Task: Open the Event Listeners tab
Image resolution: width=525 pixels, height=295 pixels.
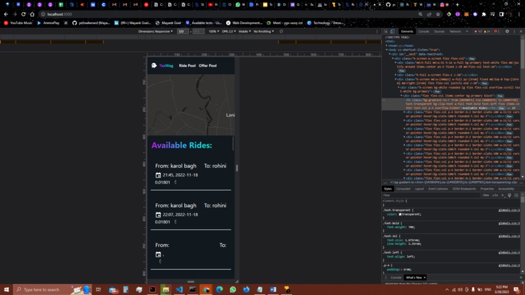Action: click(438, 189)
